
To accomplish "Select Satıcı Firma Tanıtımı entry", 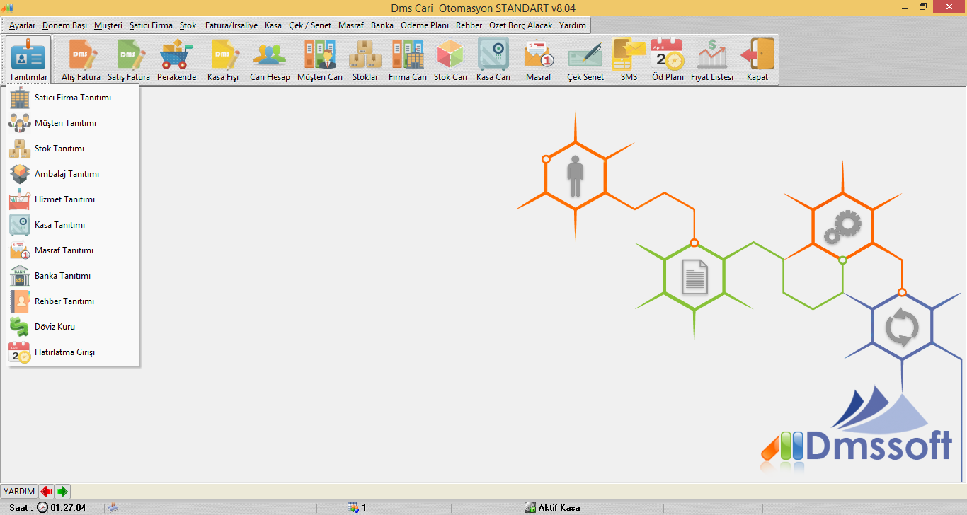I will point(73,98).
